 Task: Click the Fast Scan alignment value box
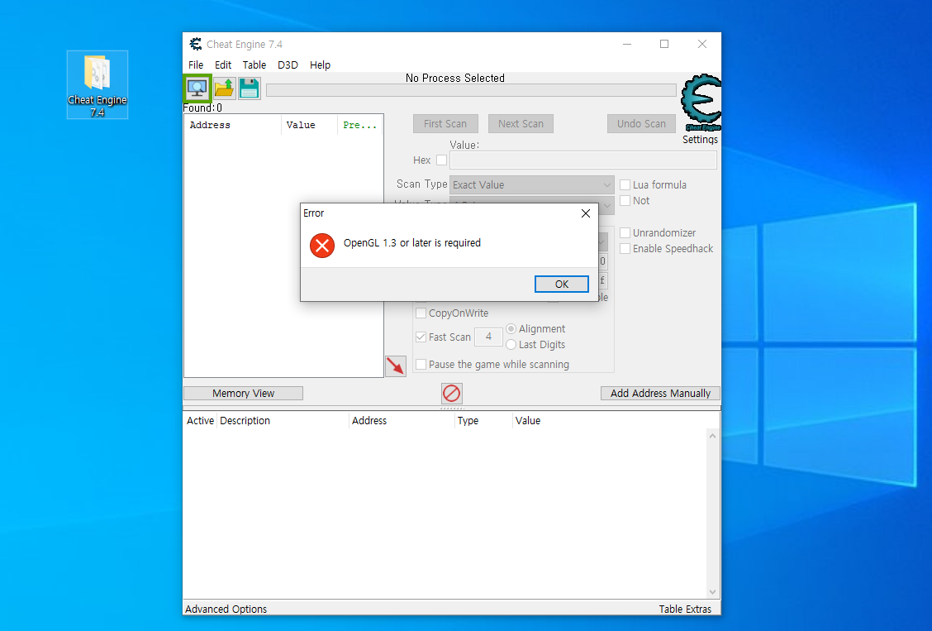pos(488,337)
